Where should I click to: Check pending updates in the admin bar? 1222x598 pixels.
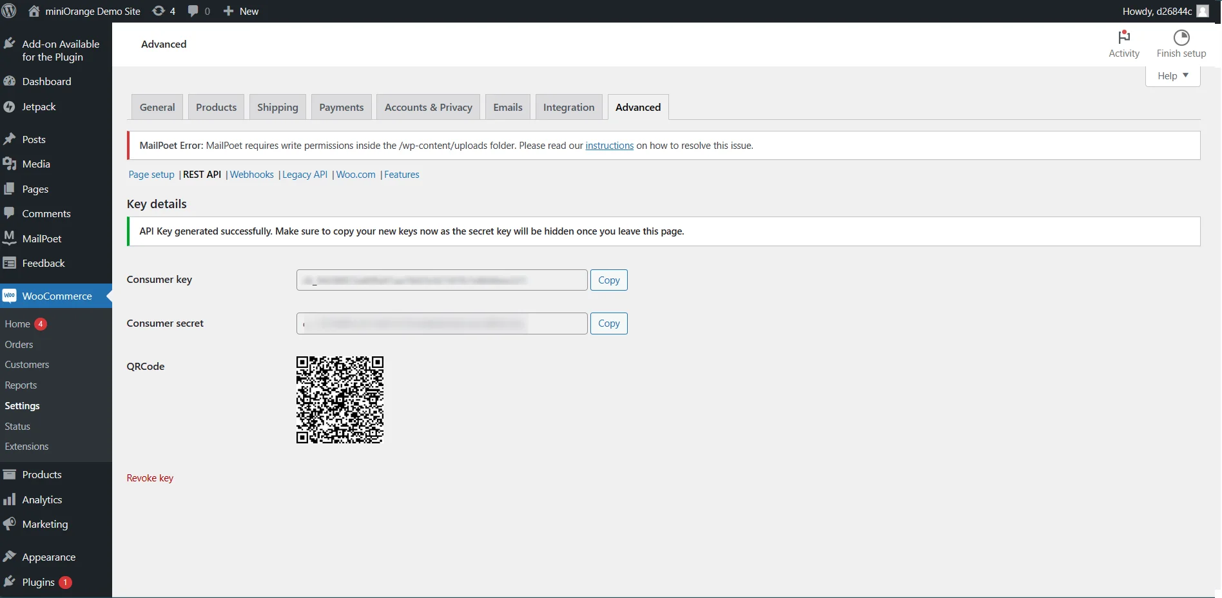pyautogui.click(x=163, y=10)
